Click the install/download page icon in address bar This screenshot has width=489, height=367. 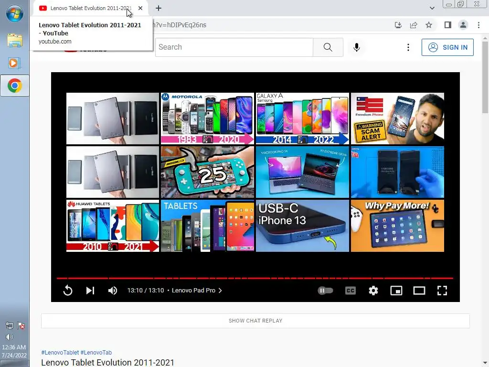point(398,25)
